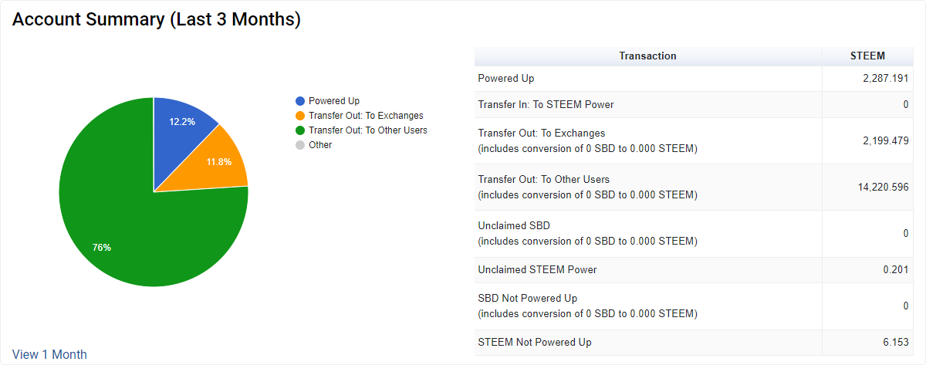This screenshot has height=365, width=926.
Task: Click the orange Transfer Out: To Exchanges legend dot
Action: [x=300, y=116]
